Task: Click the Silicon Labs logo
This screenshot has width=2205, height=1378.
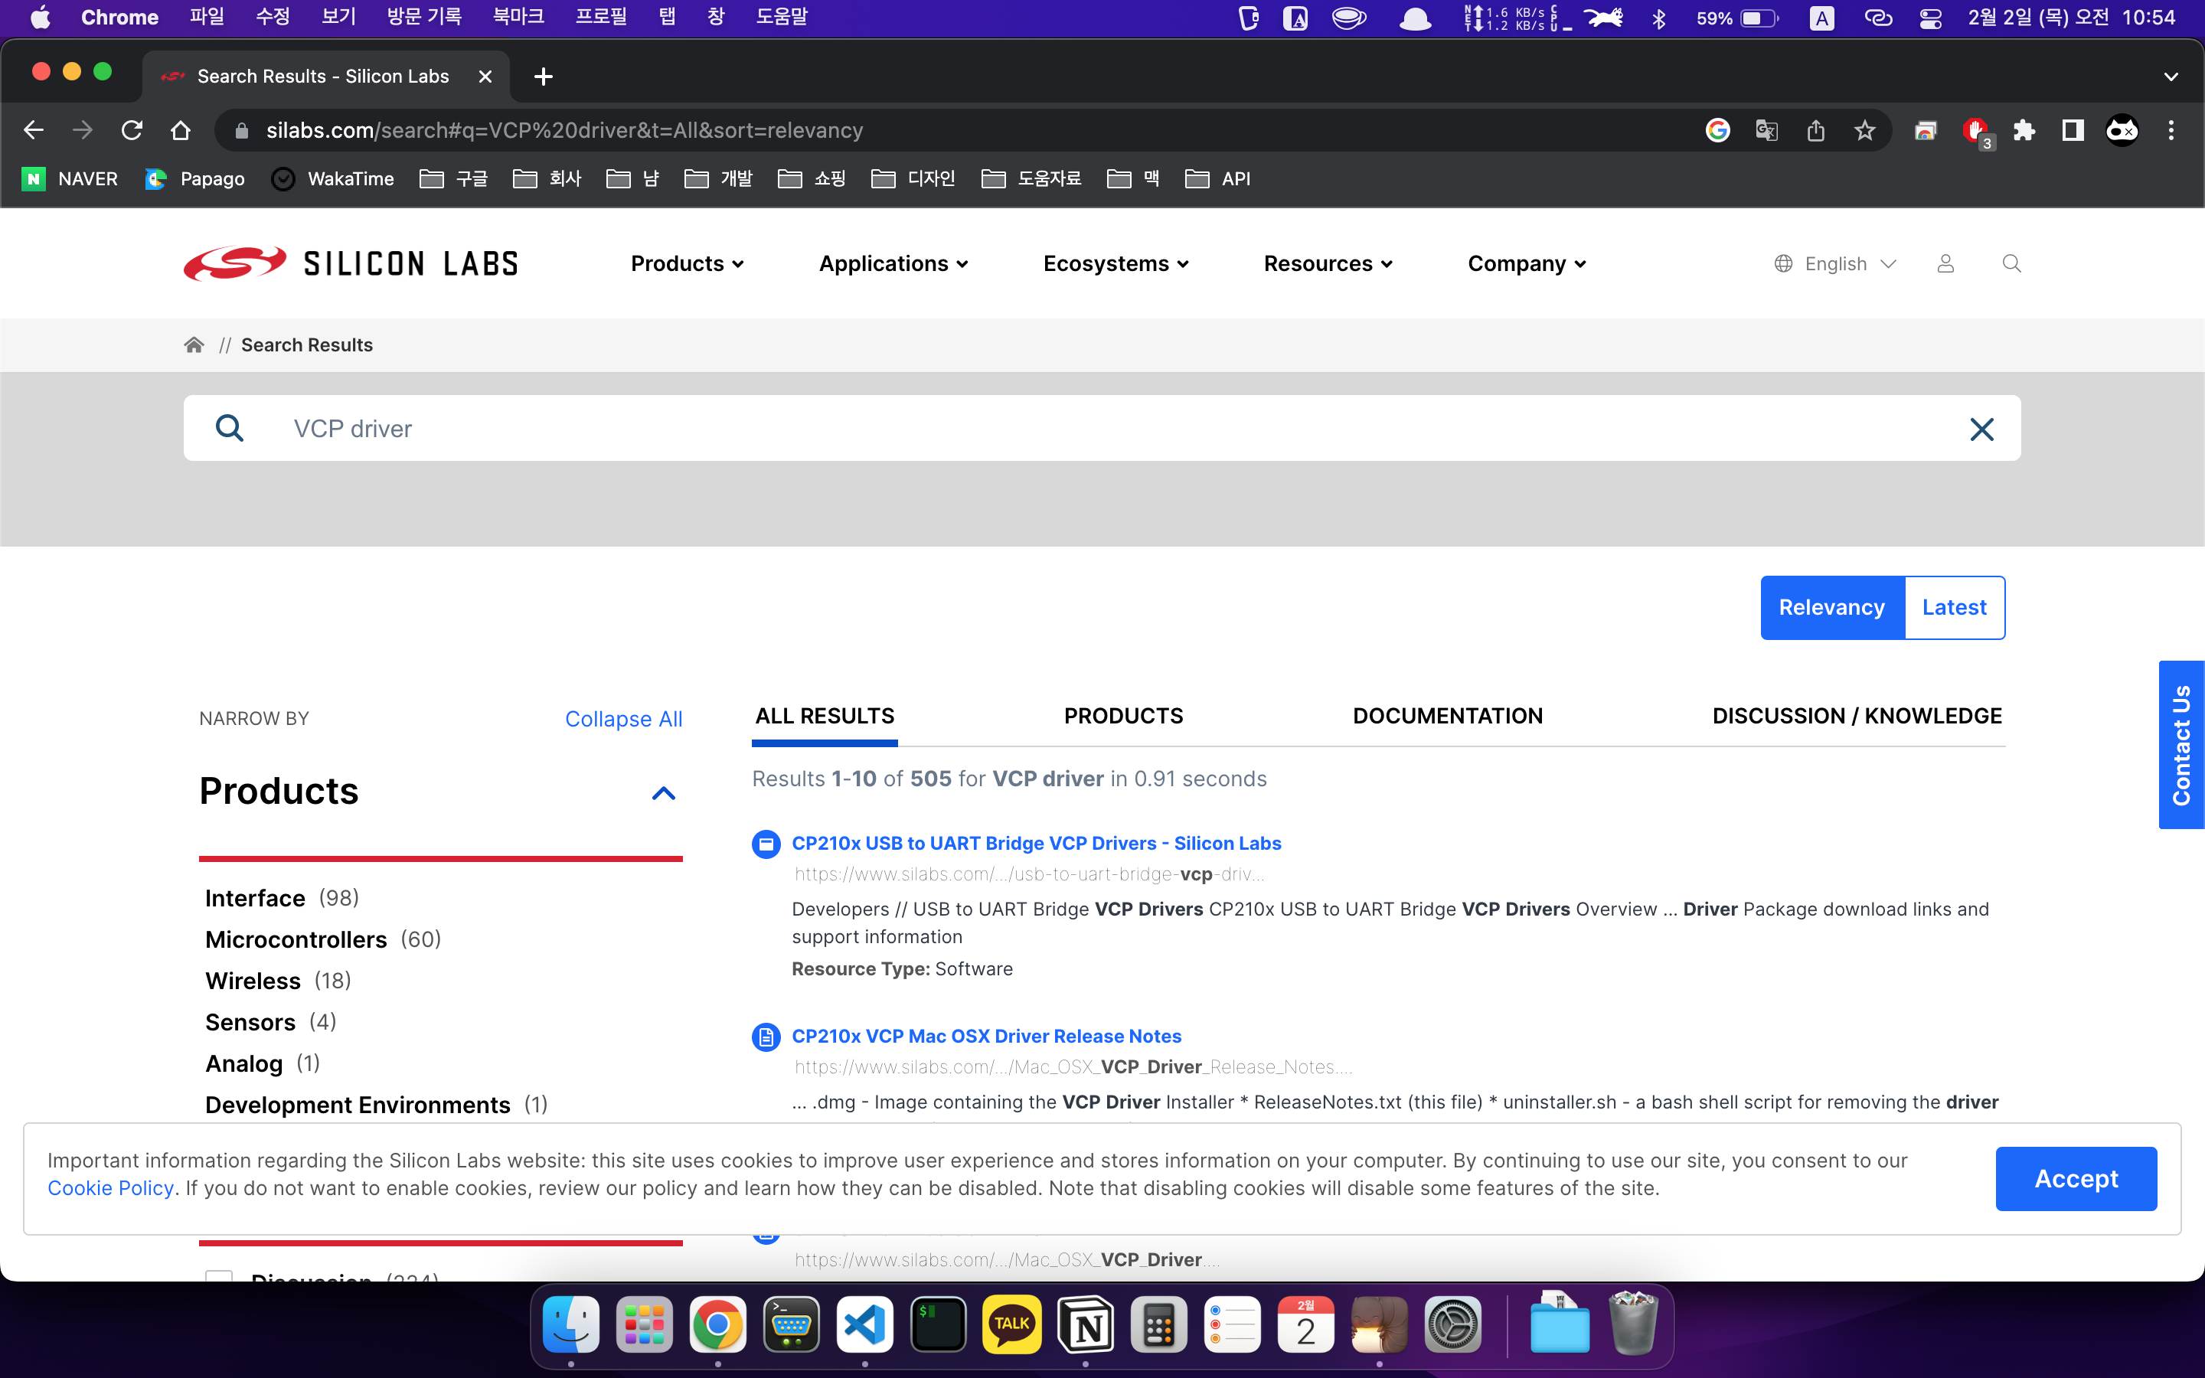Action: tap(350, 263)
